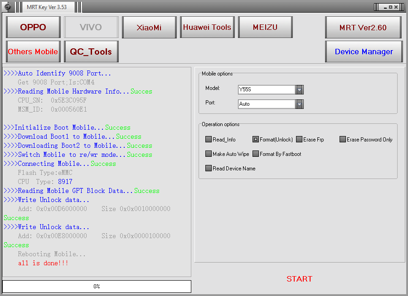Viewport: 408px width, 296px height.
Task: Toggle the Format(Unlock) checkbox
Action: click(256, 139)
